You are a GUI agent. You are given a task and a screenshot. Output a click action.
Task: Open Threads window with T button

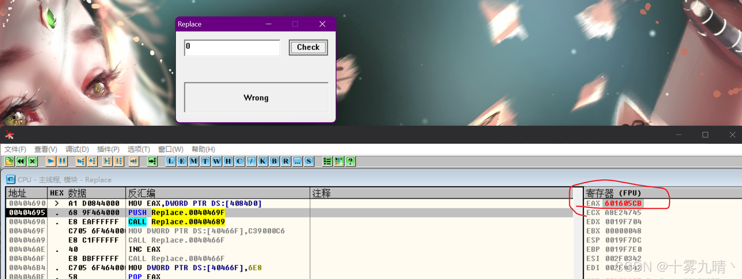tap(205, 161)
